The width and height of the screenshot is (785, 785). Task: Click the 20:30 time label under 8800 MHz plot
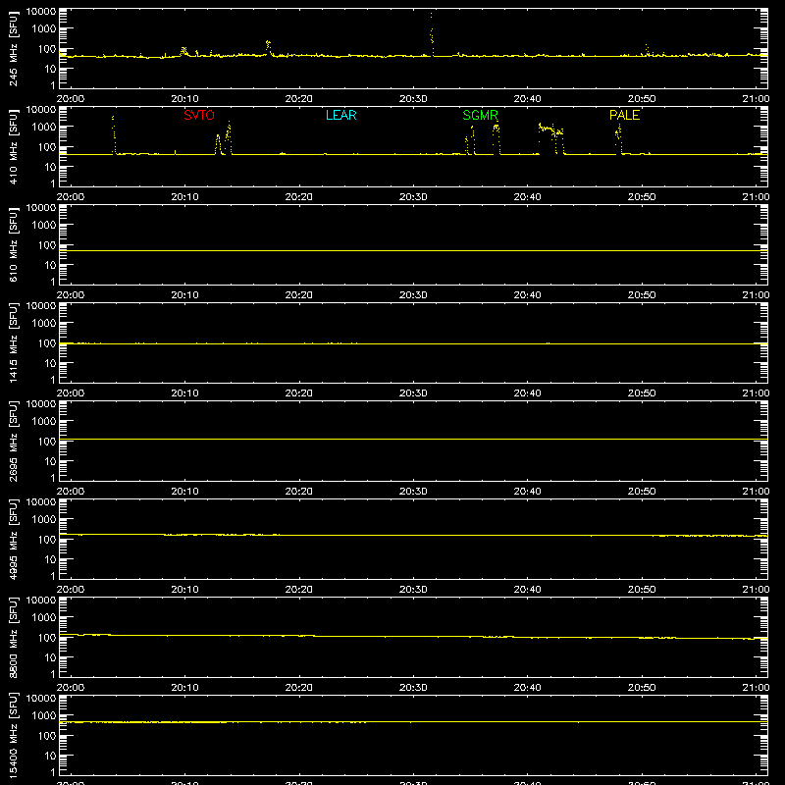413,688
